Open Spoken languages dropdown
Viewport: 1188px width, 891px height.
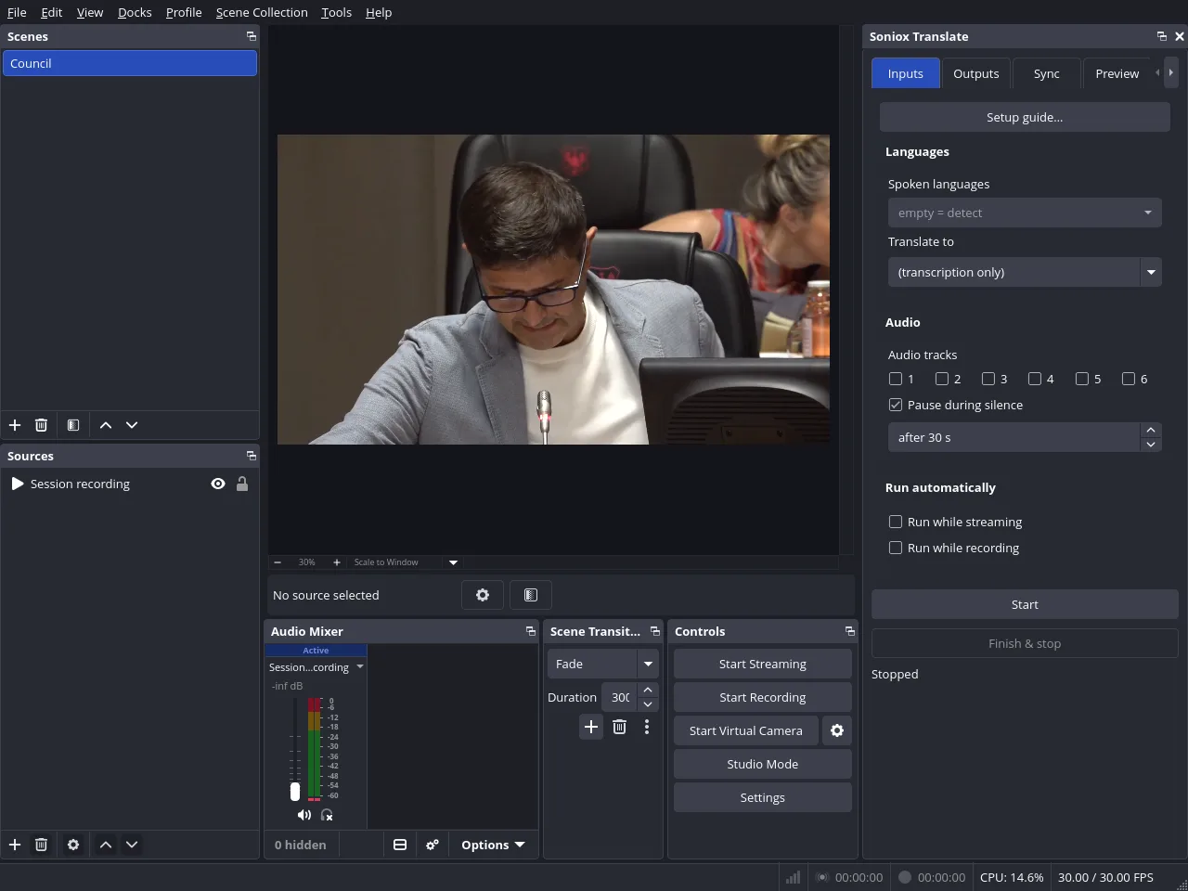point(1025,213)
